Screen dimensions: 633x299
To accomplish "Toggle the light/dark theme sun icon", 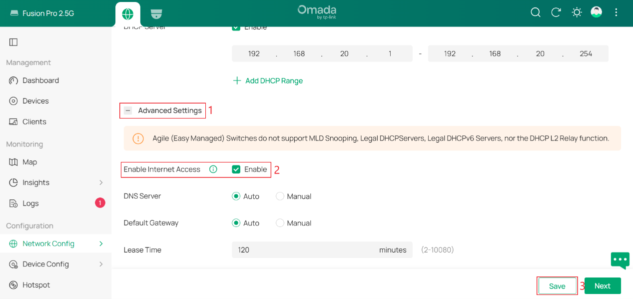I will [x=577, y=12].
